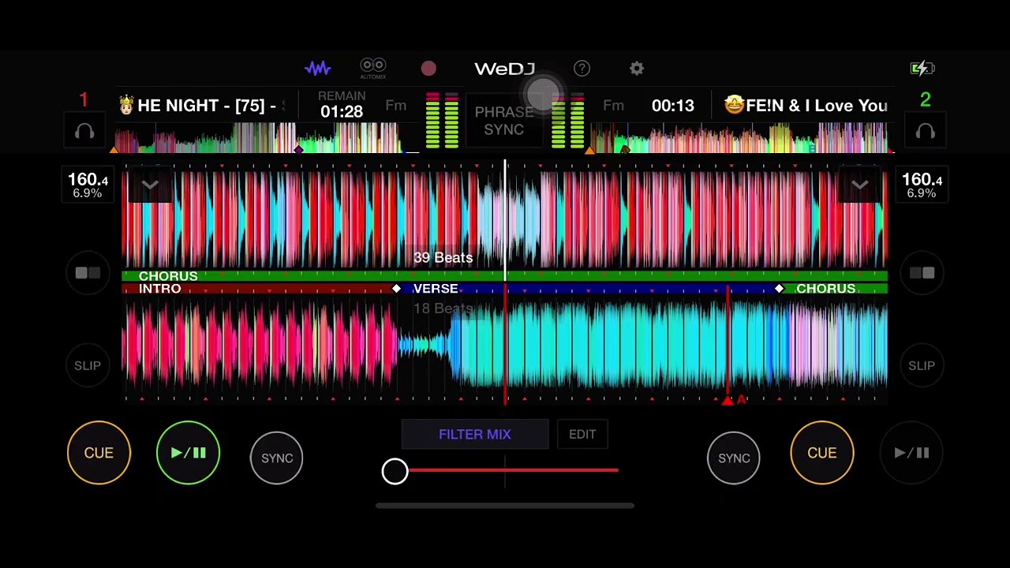Toggle deck 1 REMAIN time display
Viewport: 1010px width, 568px height.
click(342, 106)
